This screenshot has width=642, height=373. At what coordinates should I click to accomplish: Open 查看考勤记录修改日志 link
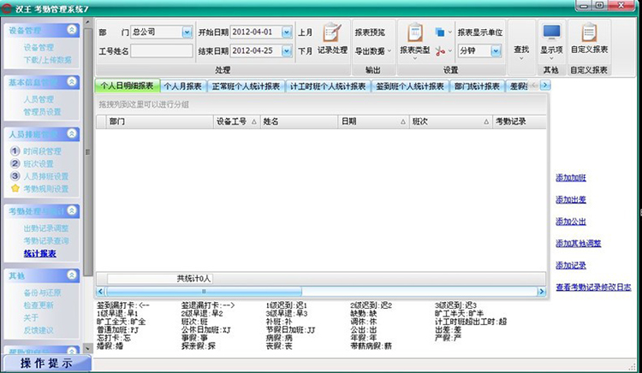click(x=593, y=287)
